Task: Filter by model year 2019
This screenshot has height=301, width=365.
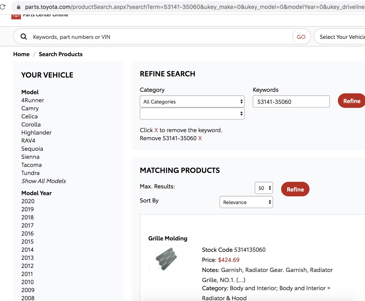Action: (28, 209)
